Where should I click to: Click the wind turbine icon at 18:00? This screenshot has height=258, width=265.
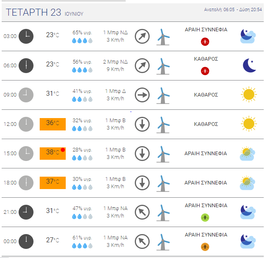tap(163, 184)
